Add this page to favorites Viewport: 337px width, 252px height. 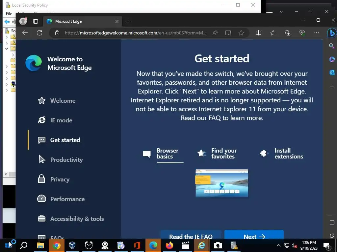click(x=241, y=33)
